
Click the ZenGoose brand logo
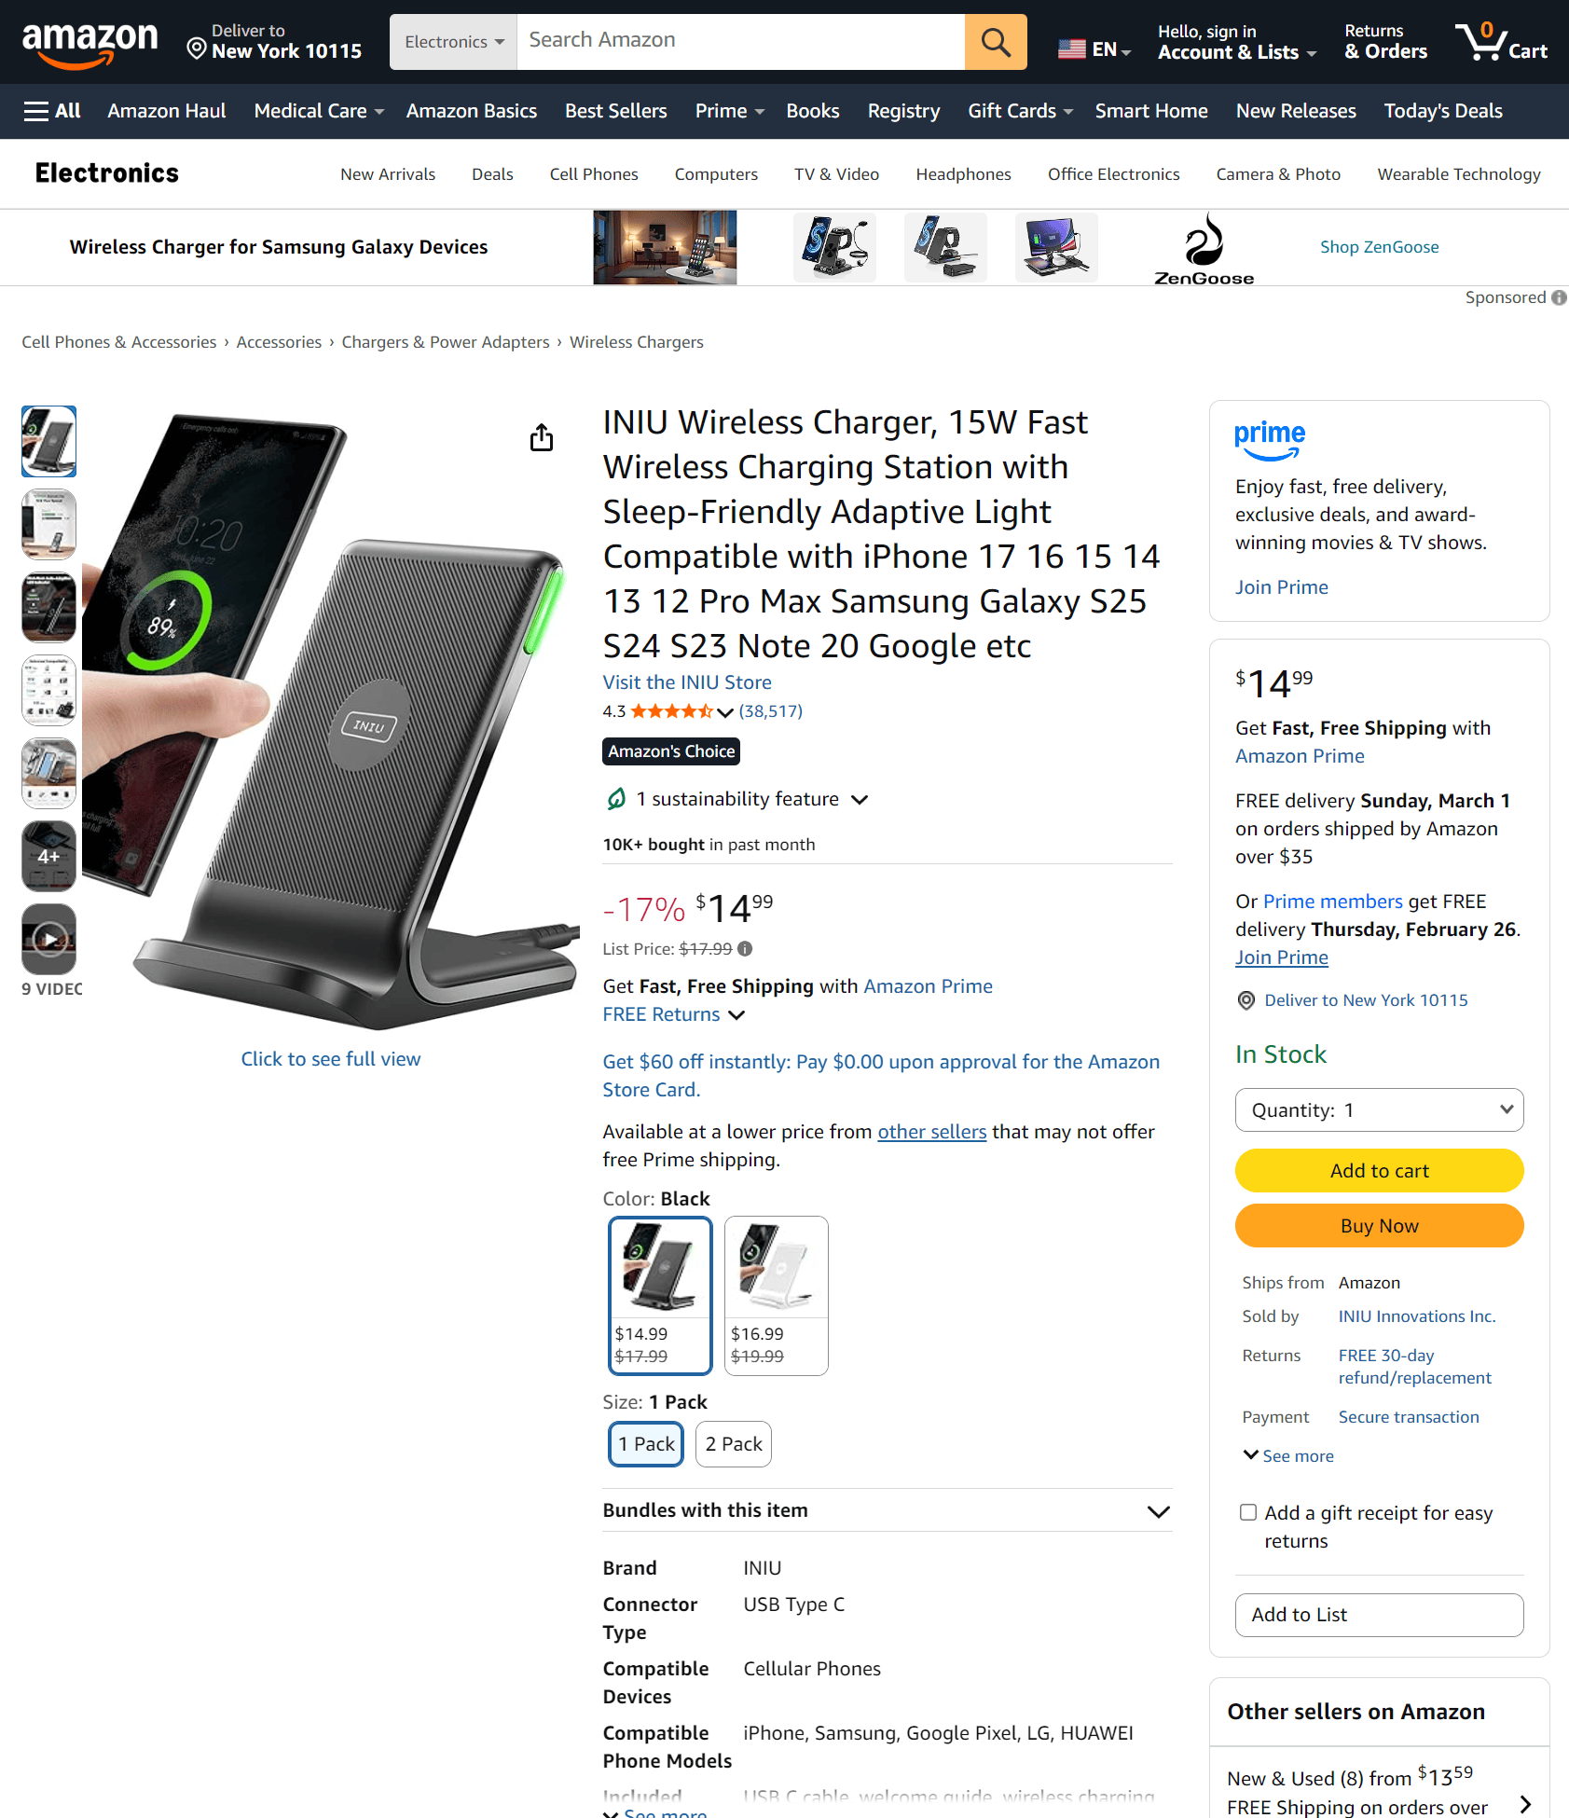pos(1204,248)
